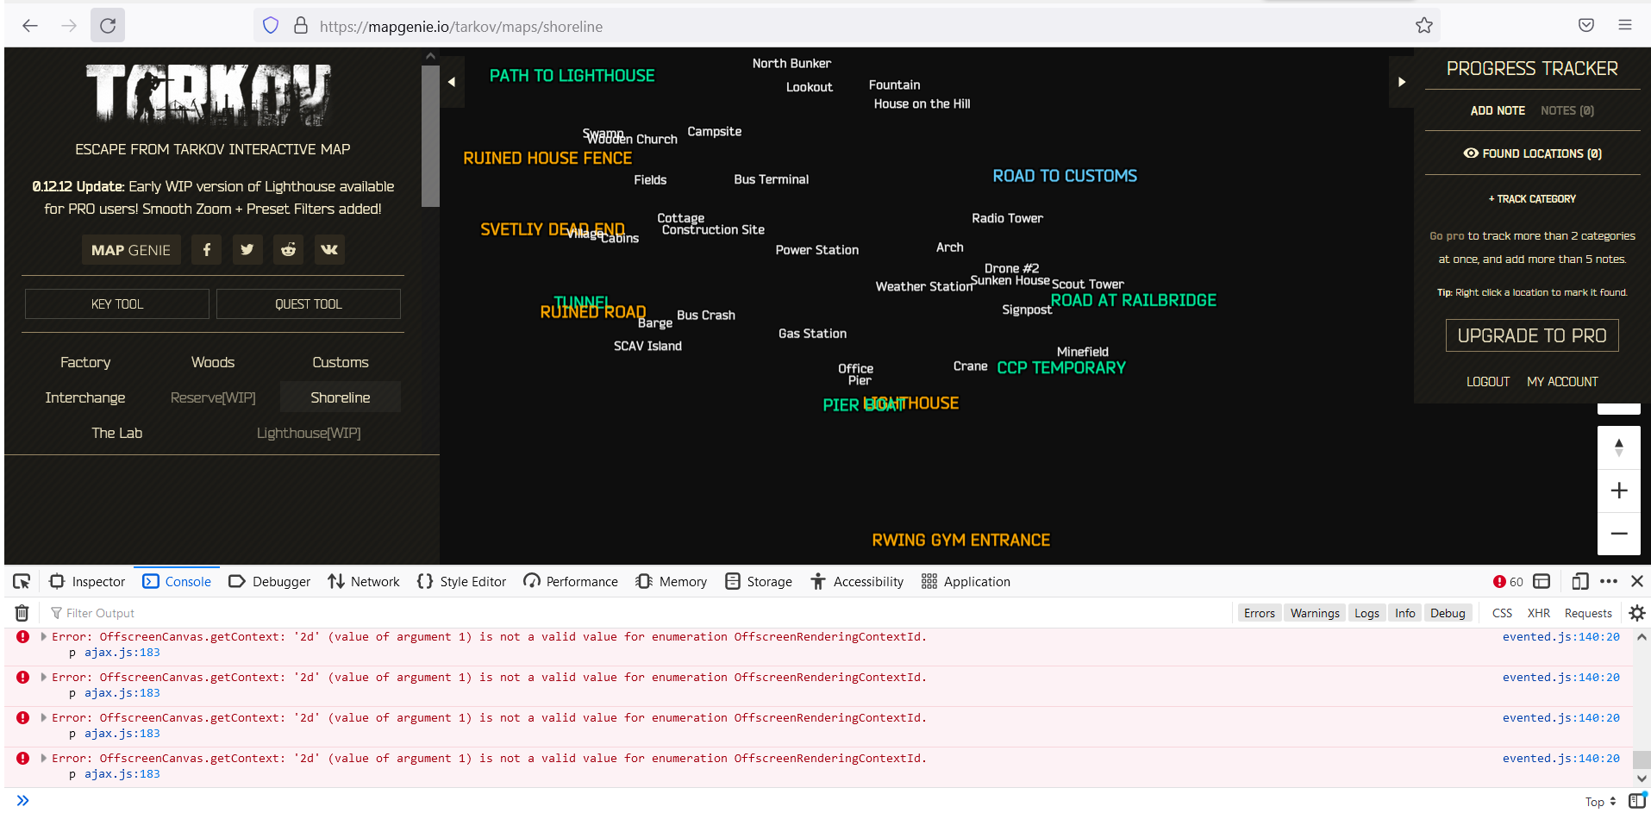Enable the Debug message filter

click(x=1448, y=613)
